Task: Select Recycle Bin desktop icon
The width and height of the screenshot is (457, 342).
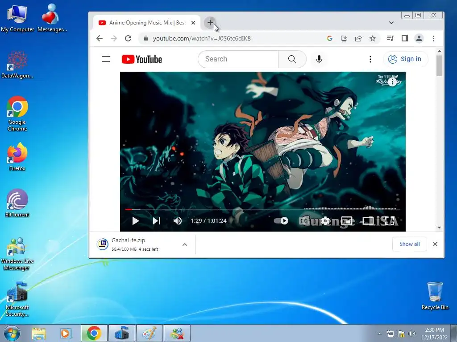Action: click(x=435, y=296)
